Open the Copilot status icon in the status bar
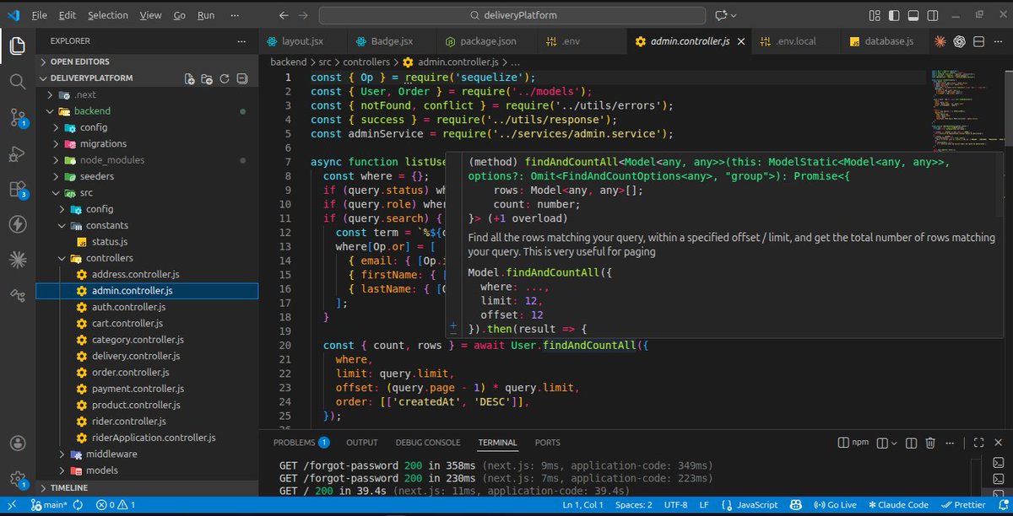Viewport: 1013px width, 516px height. [795, 505]
